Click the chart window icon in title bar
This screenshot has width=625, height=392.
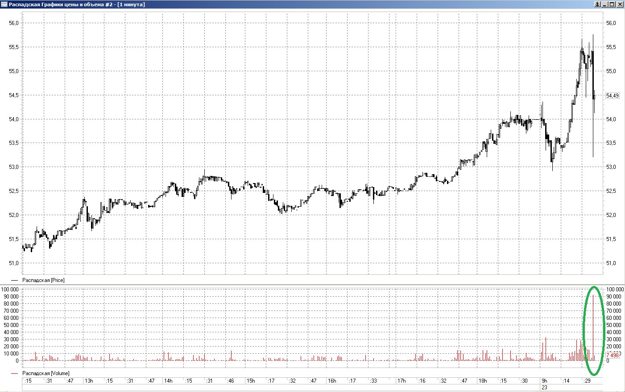pos(4,4)
